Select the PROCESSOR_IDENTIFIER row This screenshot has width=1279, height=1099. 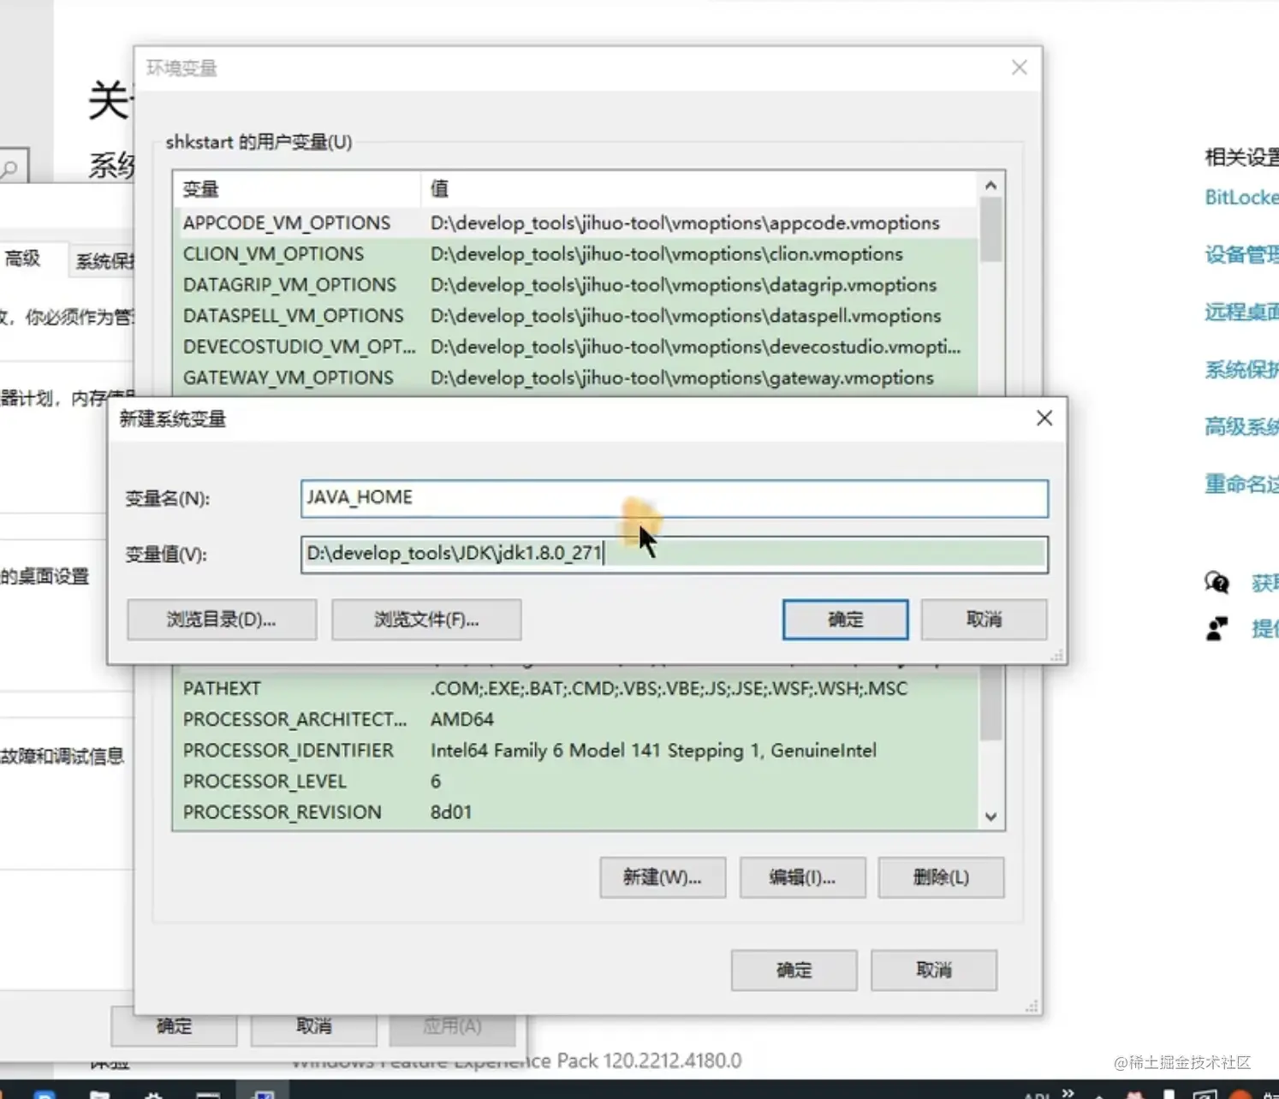[x=574, y=751]
